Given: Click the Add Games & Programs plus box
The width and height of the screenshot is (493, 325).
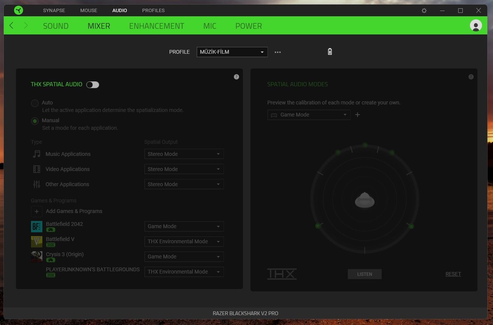Looking at the screenshot, I should (x=37, y=211).
